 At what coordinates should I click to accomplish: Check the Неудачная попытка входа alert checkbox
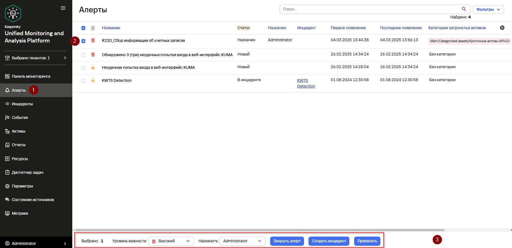(x=83, y=68)
